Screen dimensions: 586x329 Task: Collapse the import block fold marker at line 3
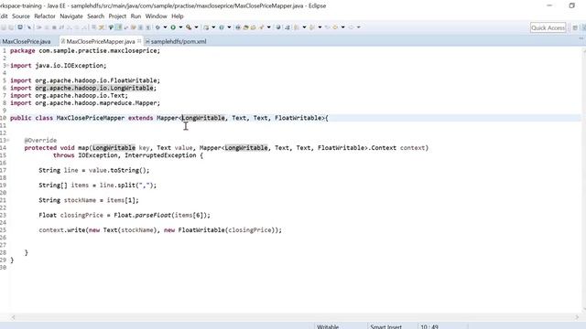(x=7, y=66)
